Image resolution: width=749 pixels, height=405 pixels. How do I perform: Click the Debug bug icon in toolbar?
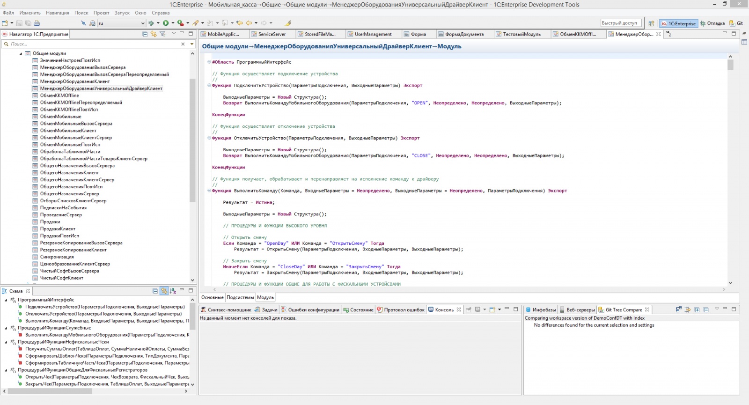pos(151,23)
